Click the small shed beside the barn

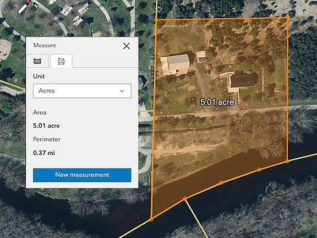[202, 57]
